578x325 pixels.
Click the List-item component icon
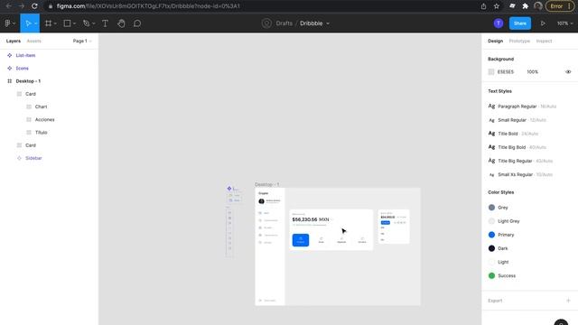pos(10,55)
